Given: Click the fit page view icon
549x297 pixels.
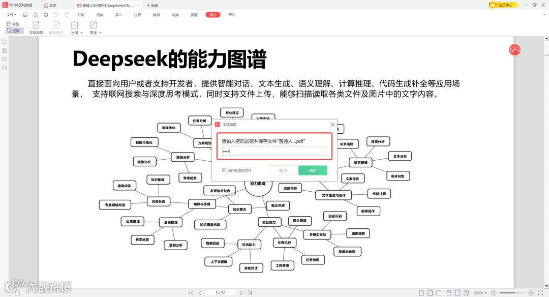Looking at the screenshot, I should [x=430, y=293].
